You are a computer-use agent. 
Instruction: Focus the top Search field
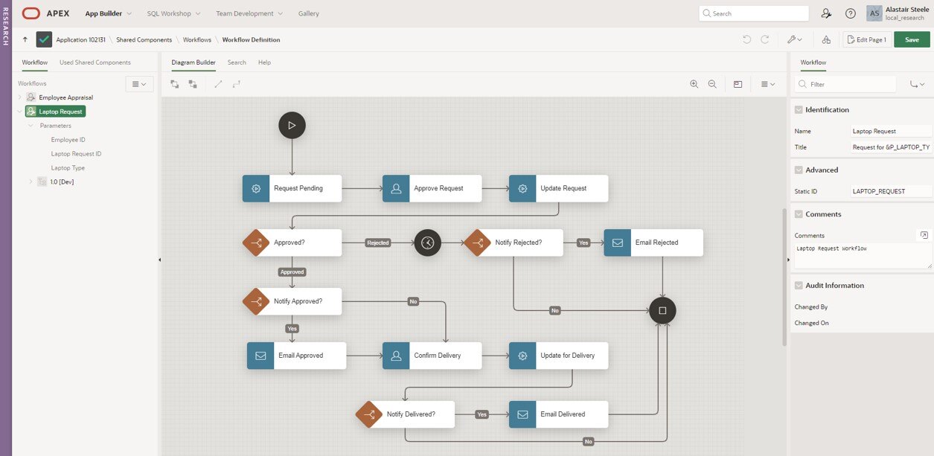(754, 13)
